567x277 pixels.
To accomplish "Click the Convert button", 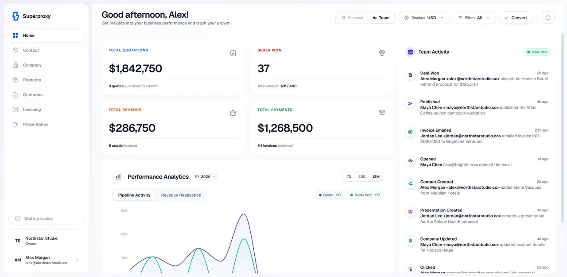I will click(516, 18).
